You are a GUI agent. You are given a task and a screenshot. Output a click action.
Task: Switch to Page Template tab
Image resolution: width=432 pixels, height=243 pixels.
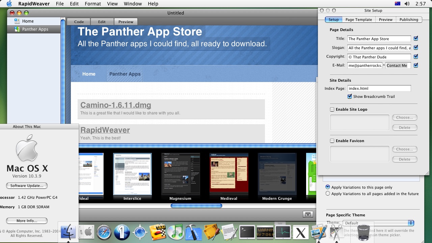(x=359, y=20)
